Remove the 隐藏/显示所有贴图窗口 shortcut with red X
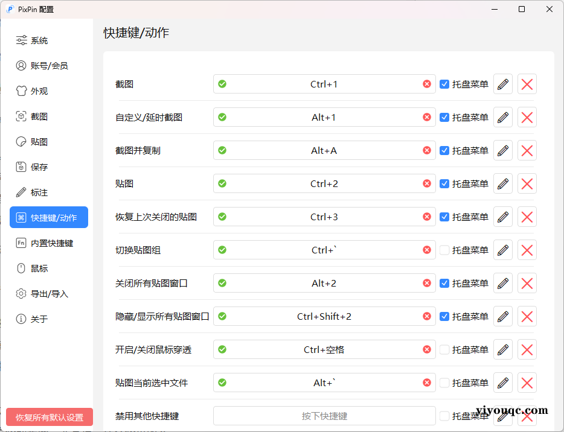564x432 pixels. click(526, 316)
